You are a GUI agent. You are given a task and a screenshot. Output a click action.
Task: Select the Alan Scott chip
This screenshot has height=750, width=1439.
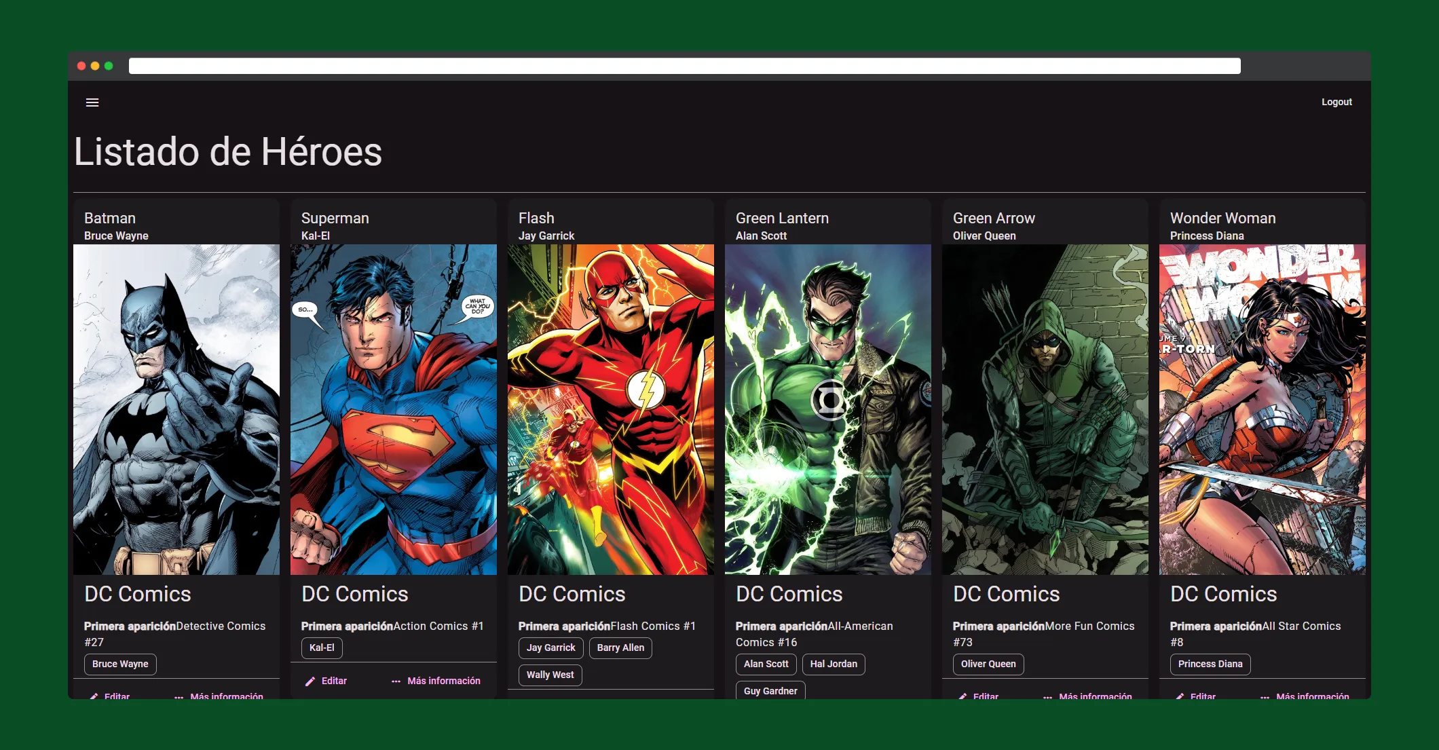coord(766,664)
